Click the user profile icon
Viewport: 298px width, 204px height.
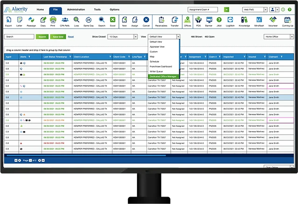point(272,9)
